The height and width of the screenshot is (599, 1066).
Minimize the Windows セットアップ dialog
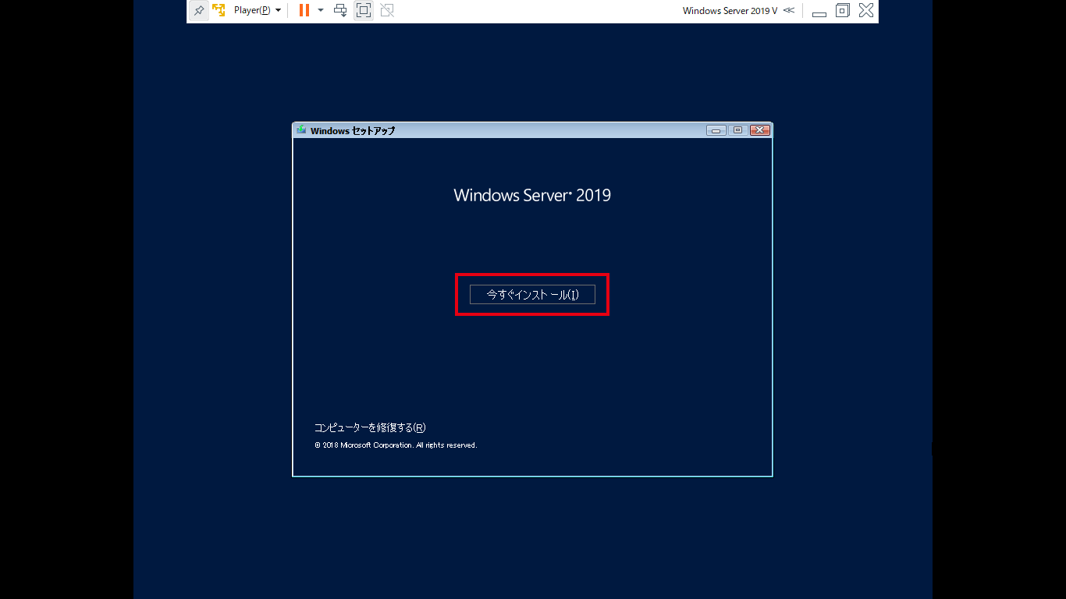tap(716, 130)
